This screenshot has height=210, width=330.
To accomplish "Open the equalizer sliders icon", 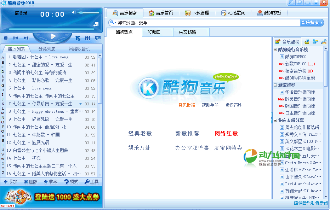I will 88,38.
